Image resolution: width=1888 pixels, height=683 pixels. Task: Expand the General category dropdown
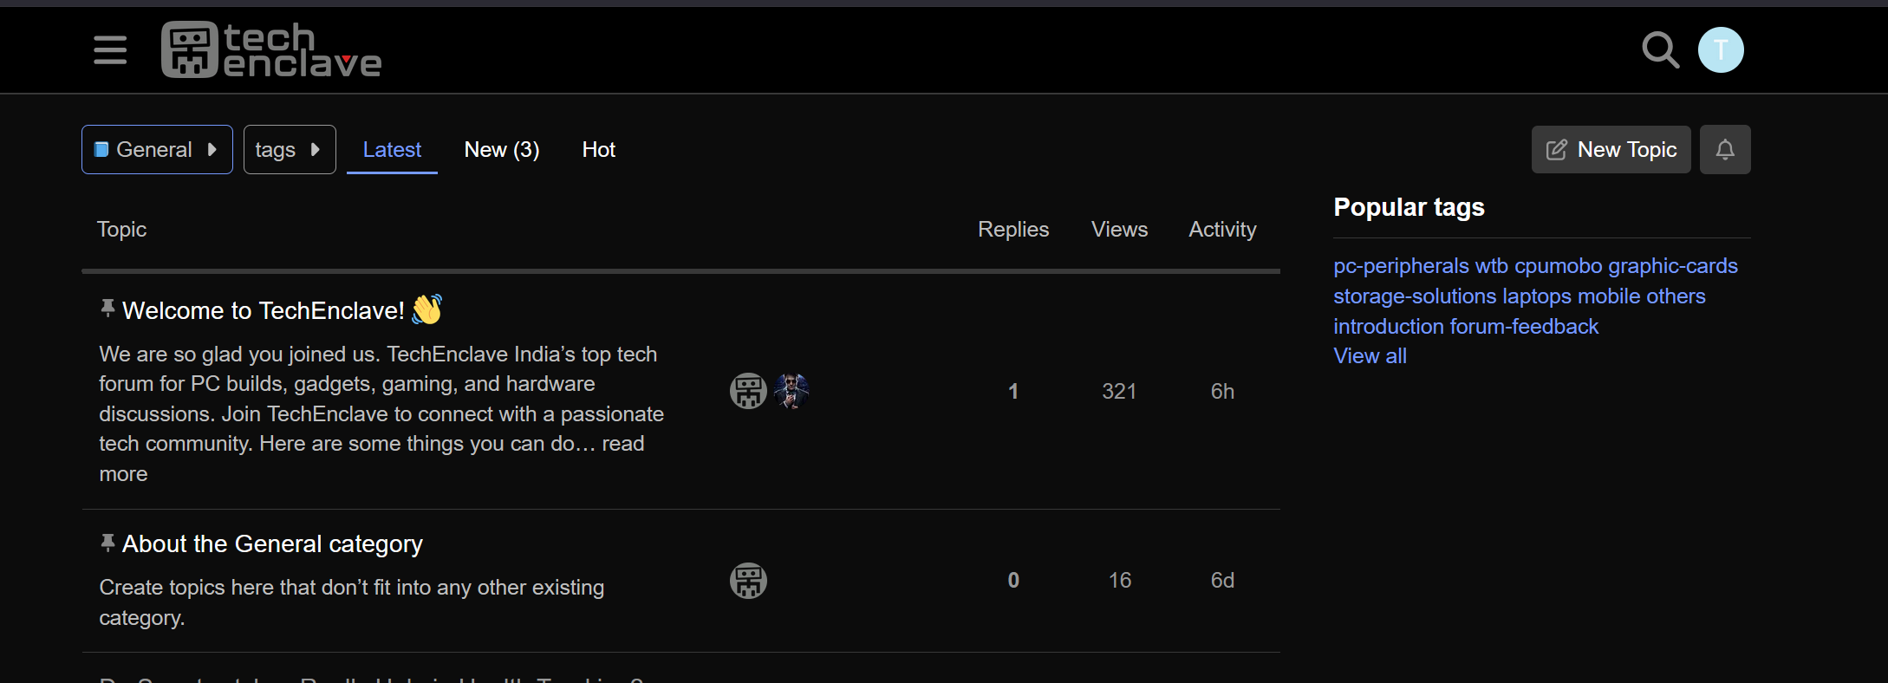tap(157, 149)
